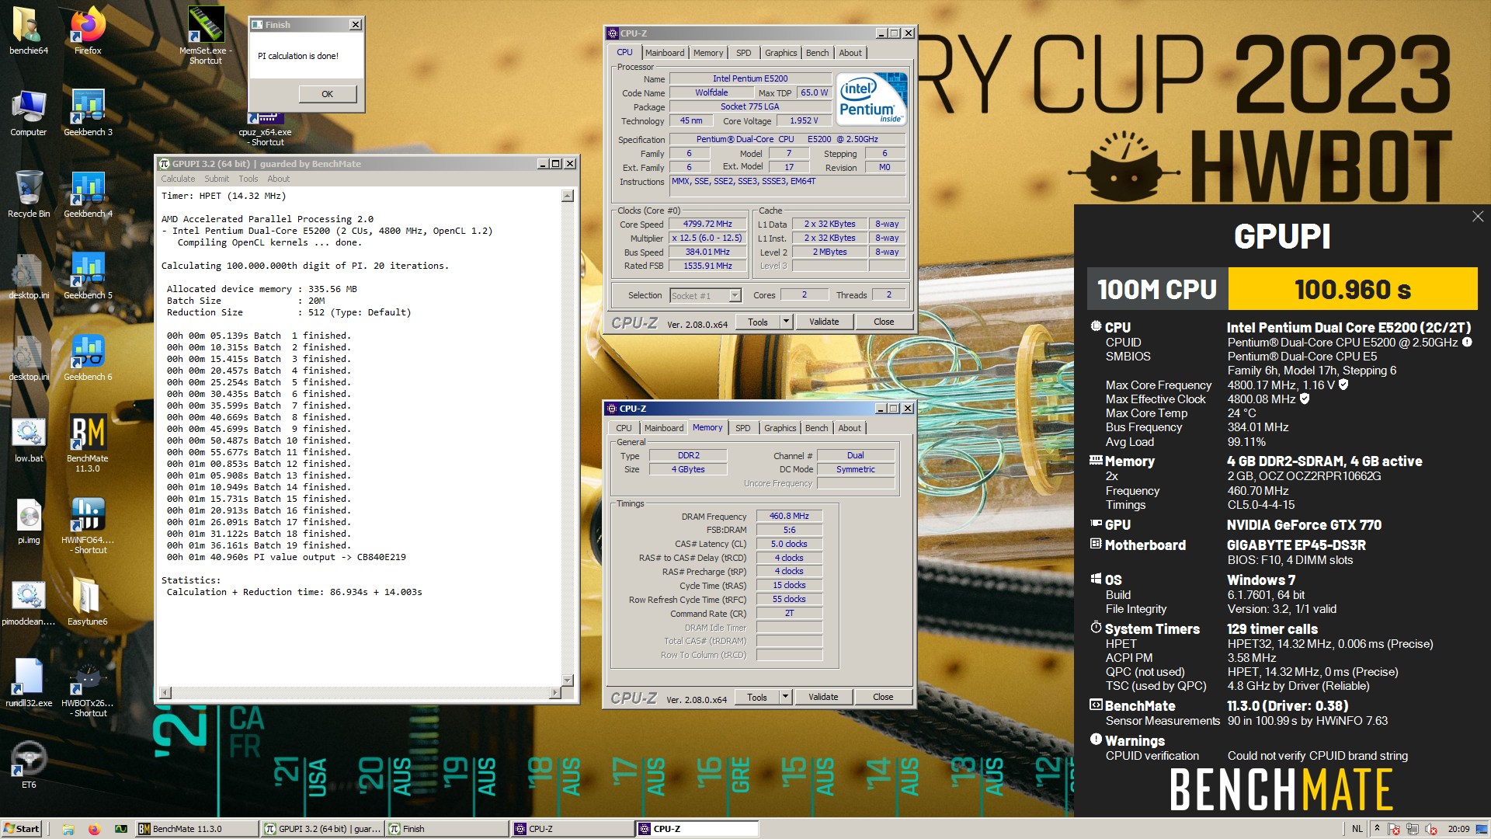This screenshot has height=839, width=1491.
Task: Launch Geekbench 4 icon
Action: (x=88, y=194)
